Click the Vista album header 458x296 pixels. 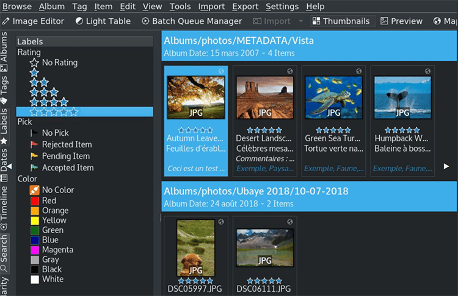309,46
